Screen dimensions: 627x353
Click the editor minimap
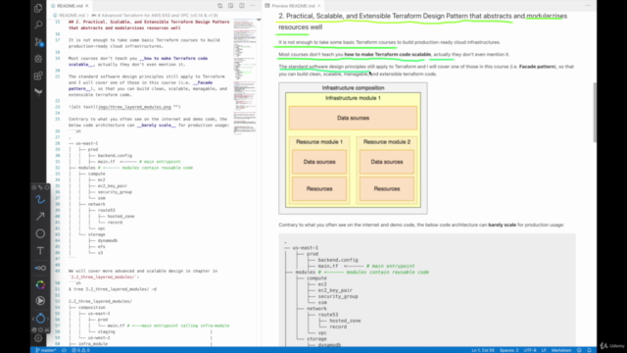pos(245,76)
